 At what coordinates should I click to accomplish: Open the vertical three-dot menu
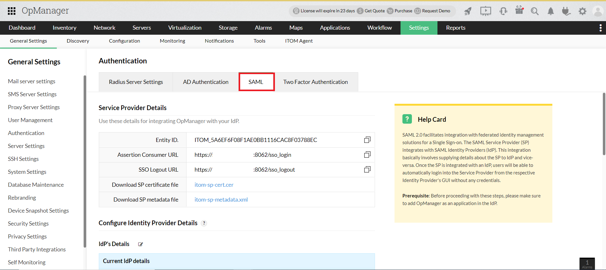point(600,28)
